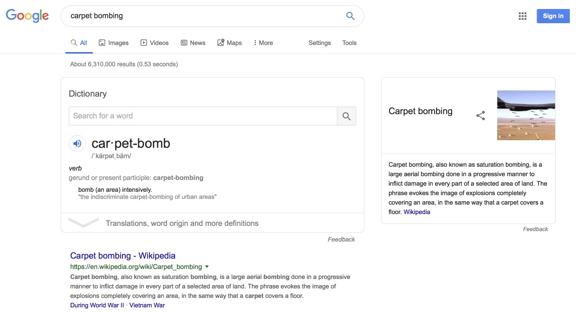Go to the Maps tab
Image resolution: width=576 pixels, height=314 pixels.
[229, 43]
